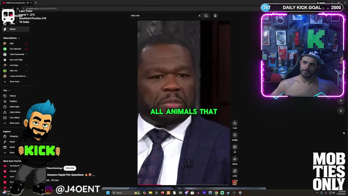Open Discord from the taskbar
This screenshot has height=196, width=348.
tap(186, 193)
